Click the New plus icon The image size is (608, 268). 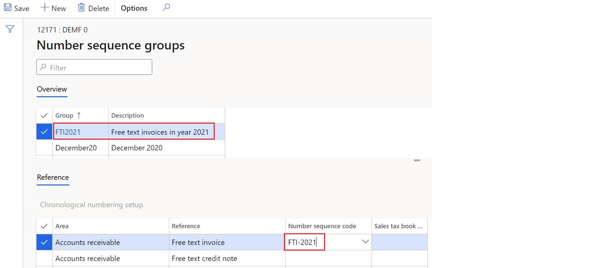(x=44, y=8)
